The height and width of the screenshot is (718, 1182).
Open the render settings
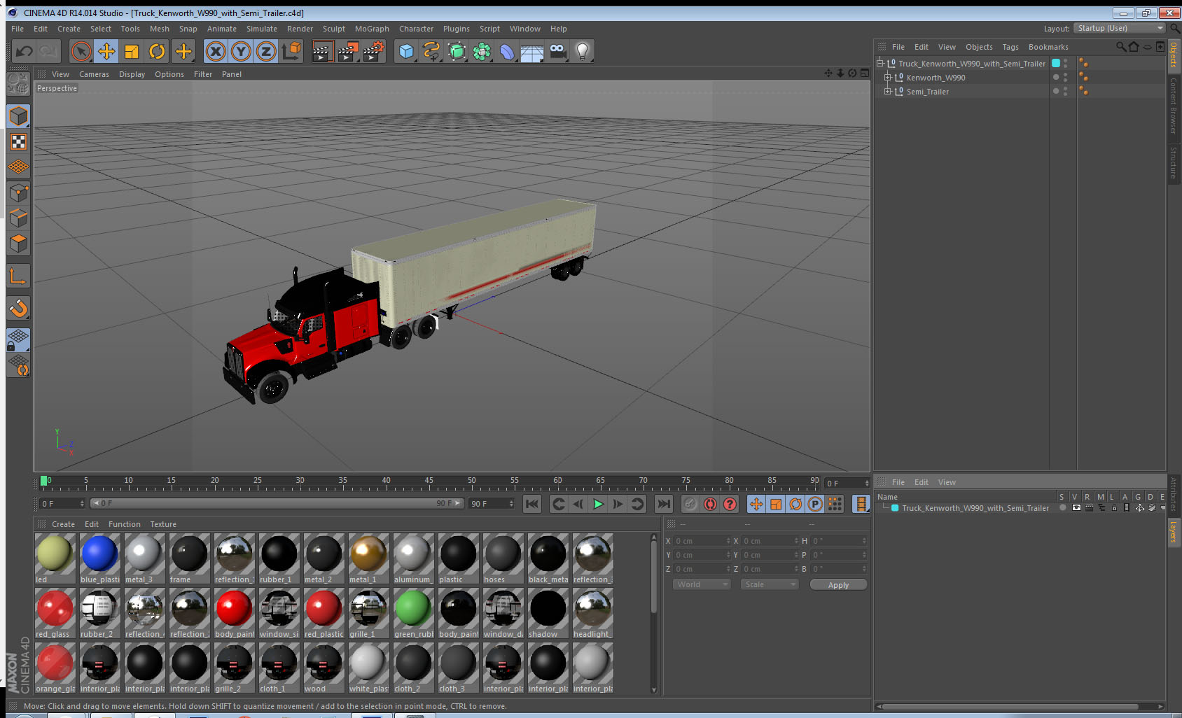[x=374, y=51]
